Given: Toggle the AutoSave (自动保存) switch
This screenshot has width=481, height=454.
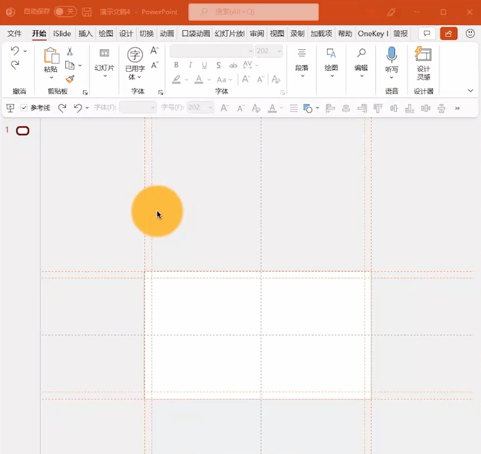Looking at the screenshot, I should [65, 12].
